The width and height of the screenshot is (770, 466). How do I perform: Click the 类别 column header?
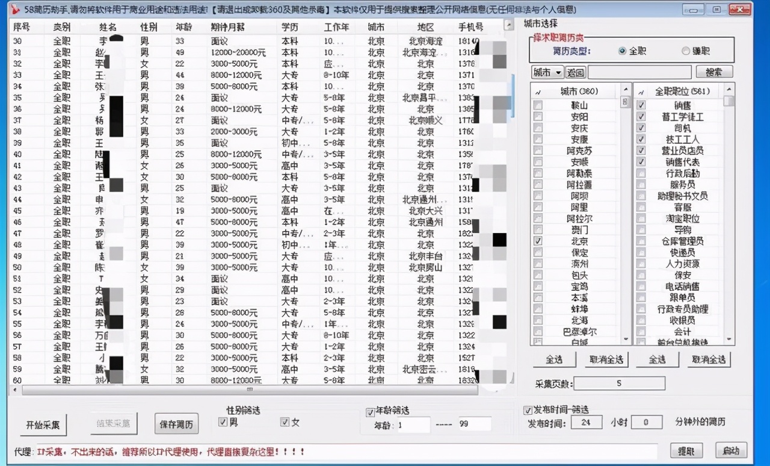62,27
